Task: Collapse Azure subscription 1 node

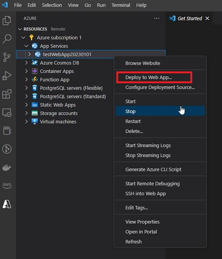Action: 23,37
